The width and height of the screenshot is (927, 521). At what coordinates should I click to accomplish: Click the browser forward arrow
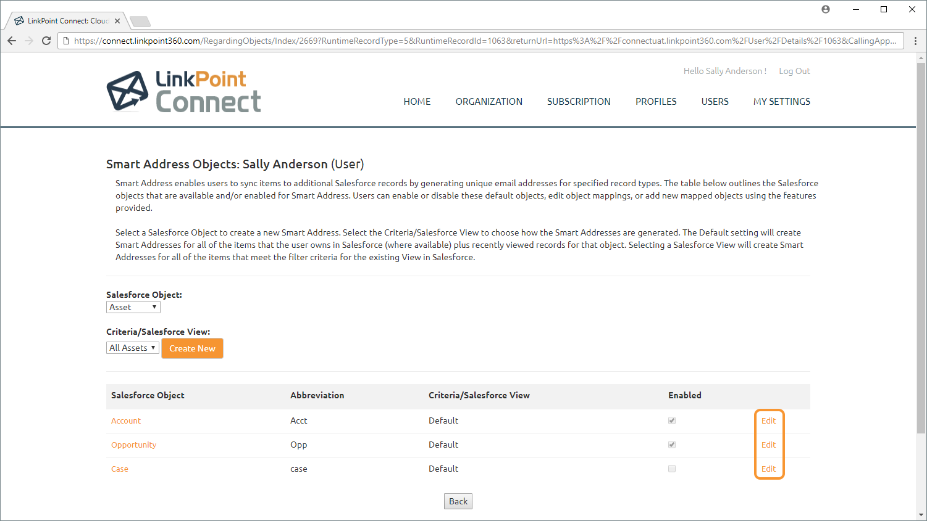point(29,41)
